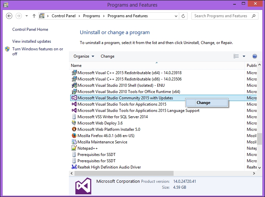Select Visual Studio 2010 Tools for Office Runtime
Viewport: 265px width, 197px height.
click(129, 92)
